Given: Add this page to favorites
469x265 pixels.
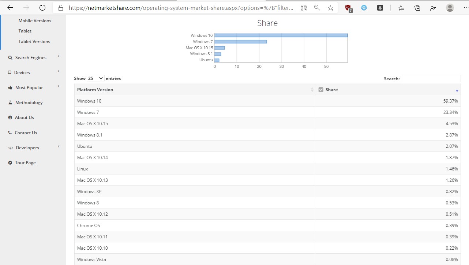Looking at the screenshot, I should click(x=330, y=8).
